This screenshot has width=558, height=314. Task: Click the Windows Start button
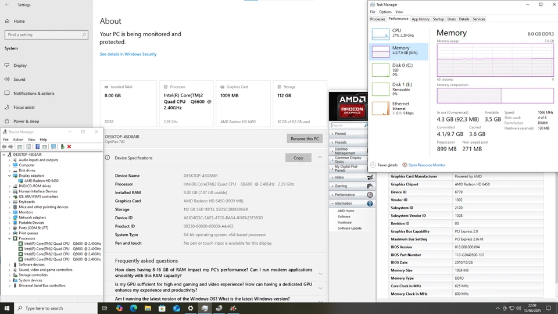click(x=7, y=308)
